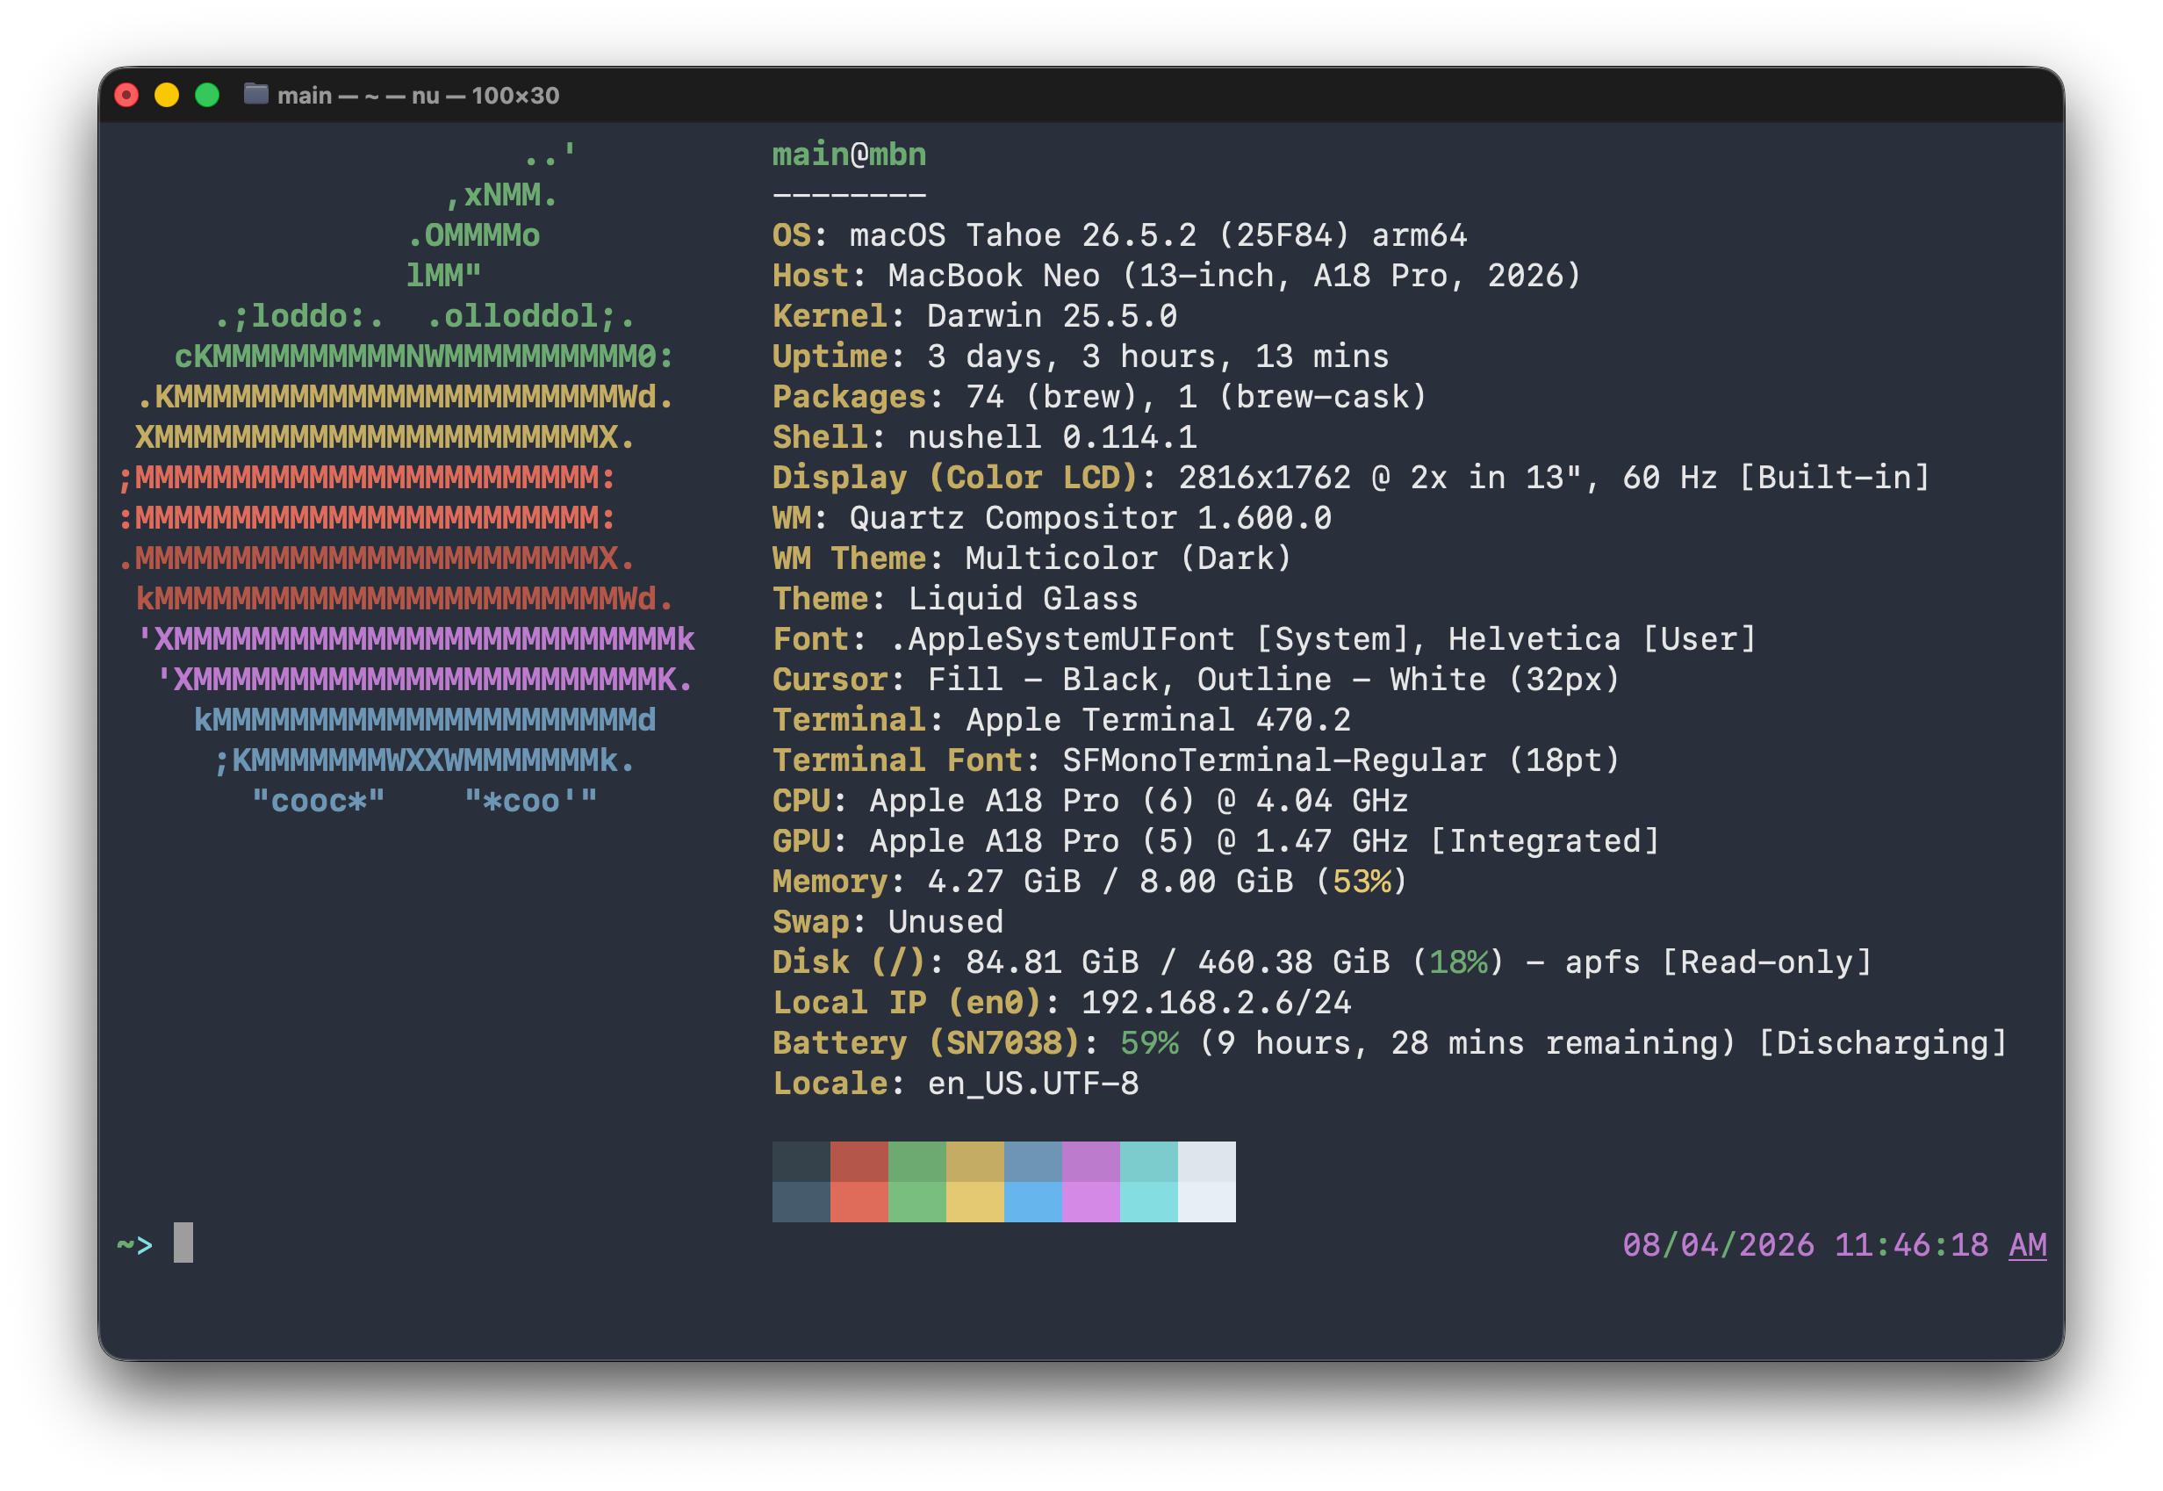Click the Disk usage percentage "18%"
The width and height of the screenshot is (2163, 1491).
click(1457, 962)
